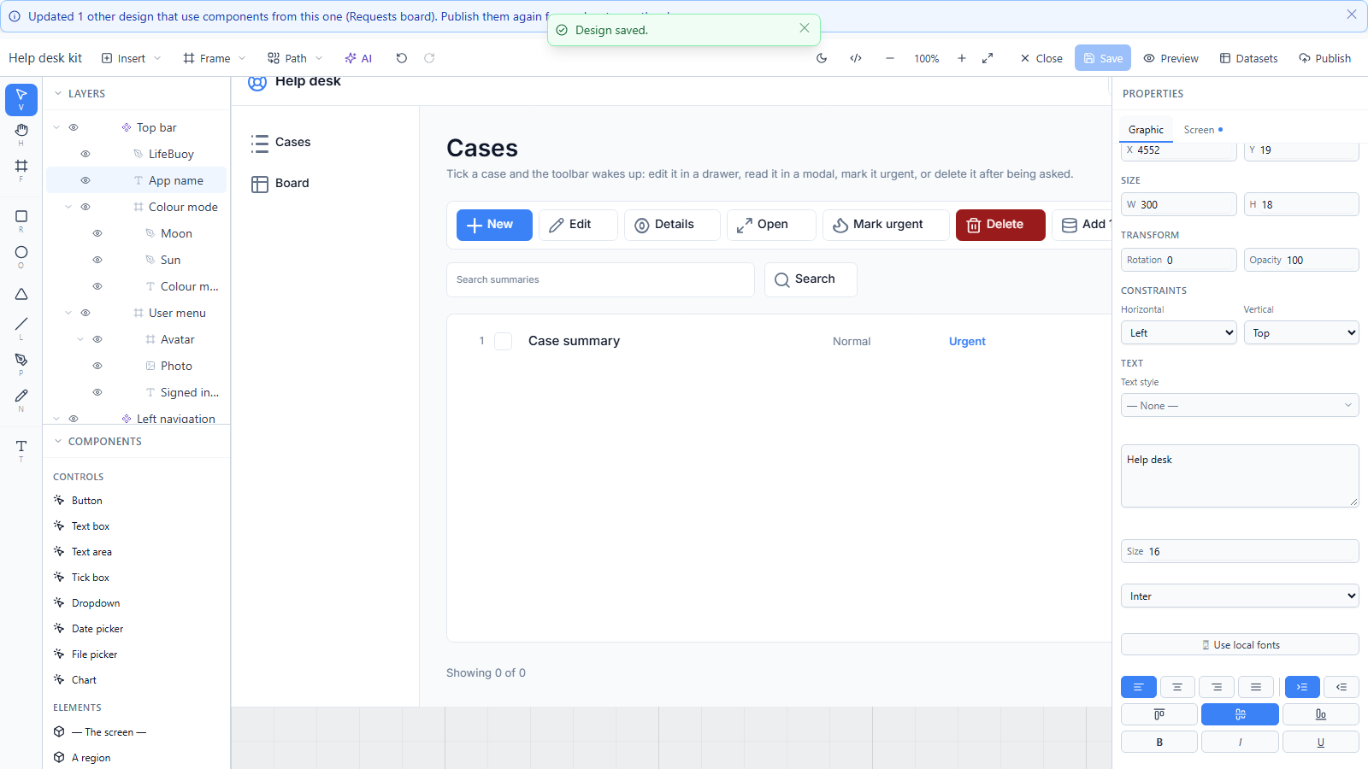Open the design Preview

pyautogui.click(x=1170, y=58)
